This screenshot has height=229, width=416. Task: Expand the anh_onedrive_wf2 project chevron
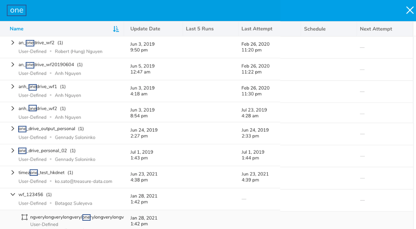coord(12,108)
